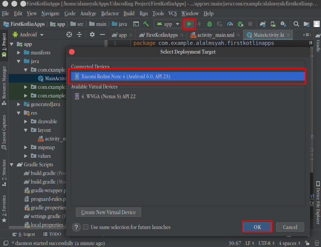Hide the Project panel with minus icon

click(102, 34)
